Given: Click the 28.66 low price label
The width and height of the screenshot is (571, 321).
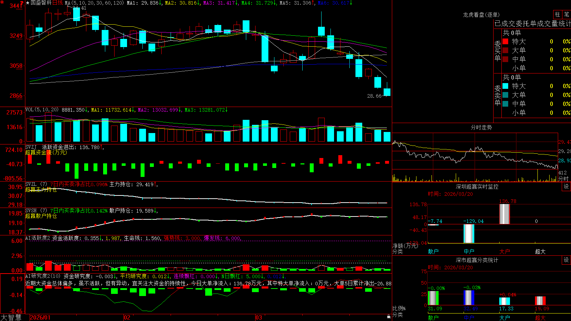Looking at the screenshot, I should click(374, 96).
